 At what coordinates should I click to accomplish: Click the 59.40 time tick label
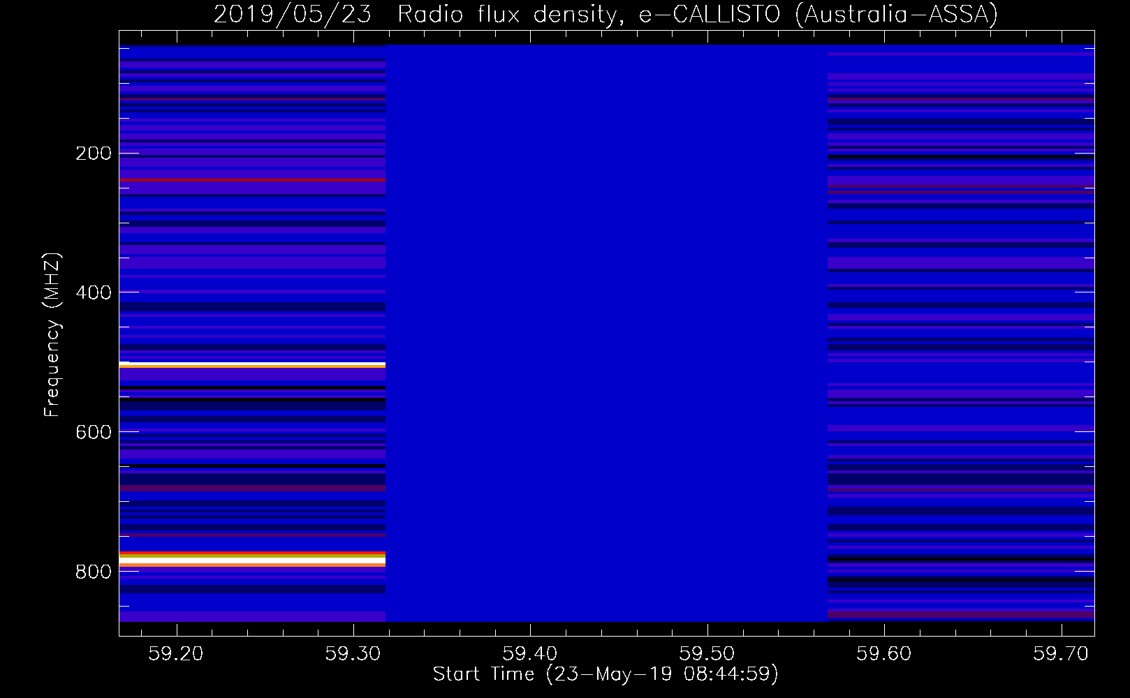tap(531, 654)
